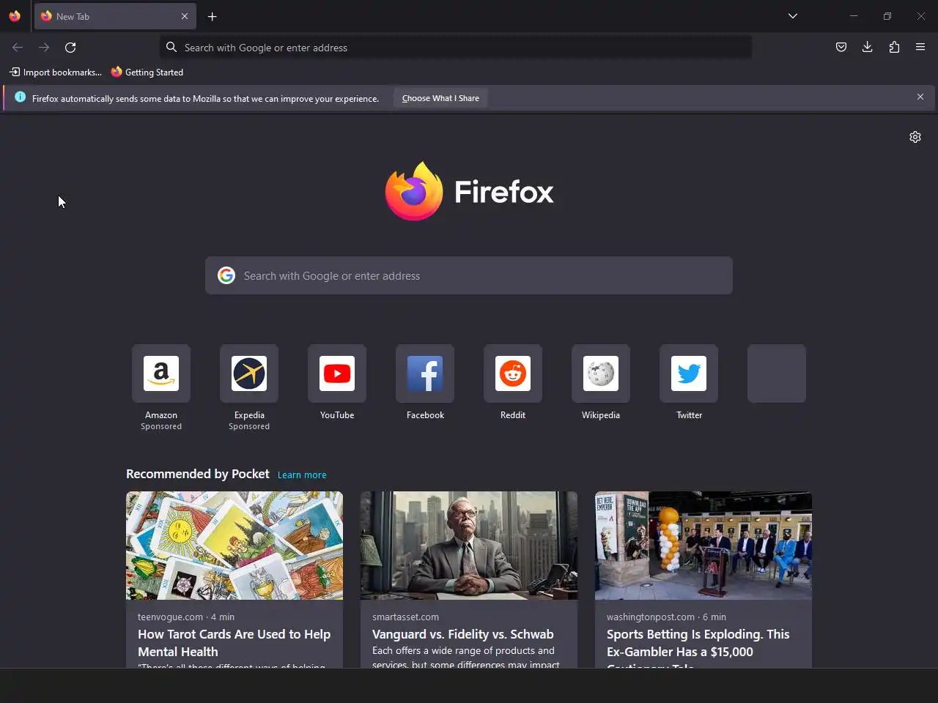Viewport: 938px width, 703px height.
Task: Click the empty shortcut tile placeholder
Action: [x=777, y=373]
